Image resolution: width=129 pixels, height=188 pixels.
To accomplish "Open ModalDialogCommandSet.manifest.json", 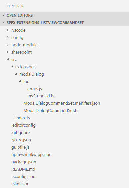I will [62, 103].
